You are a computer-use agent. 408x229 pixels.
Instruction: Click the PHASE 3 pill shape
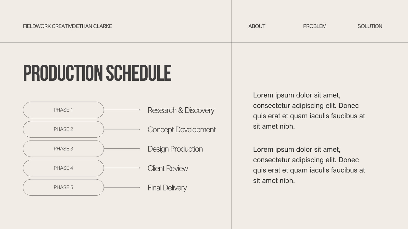tap(63, 149)
